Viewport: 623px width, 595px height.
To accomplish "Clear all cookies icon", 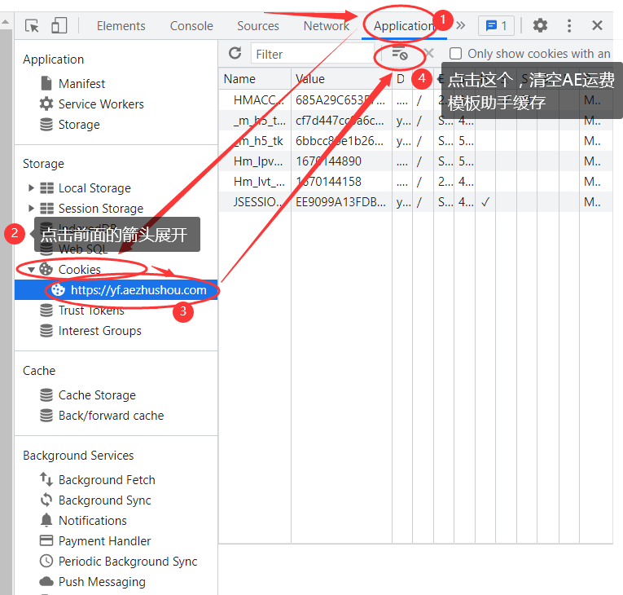I will point(400,53).
